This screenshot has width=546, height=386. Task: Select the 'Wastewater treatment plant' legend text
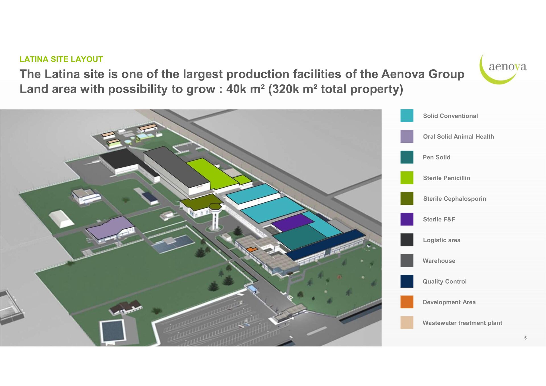(462, 323)
